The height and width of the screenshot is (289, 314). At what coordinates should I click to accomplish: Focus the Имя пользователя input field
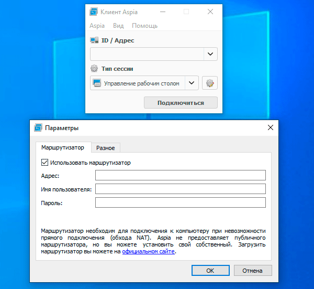click(181, 189)
